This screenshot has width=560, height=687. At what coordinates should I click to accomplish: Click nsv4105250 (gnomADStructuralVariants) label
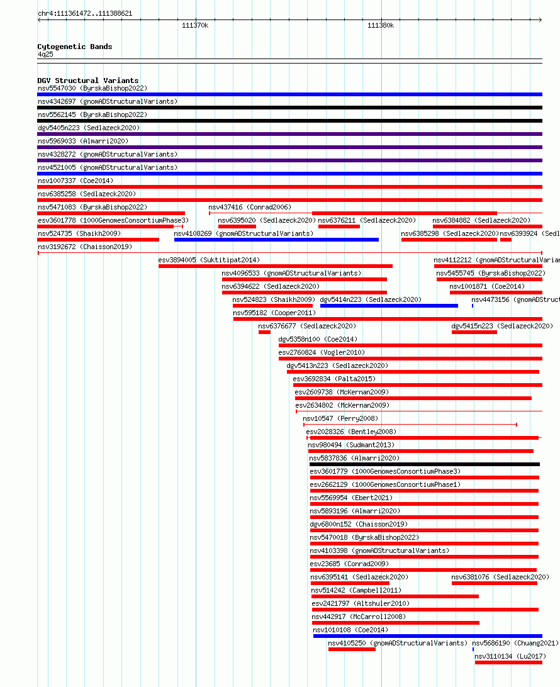398,643
